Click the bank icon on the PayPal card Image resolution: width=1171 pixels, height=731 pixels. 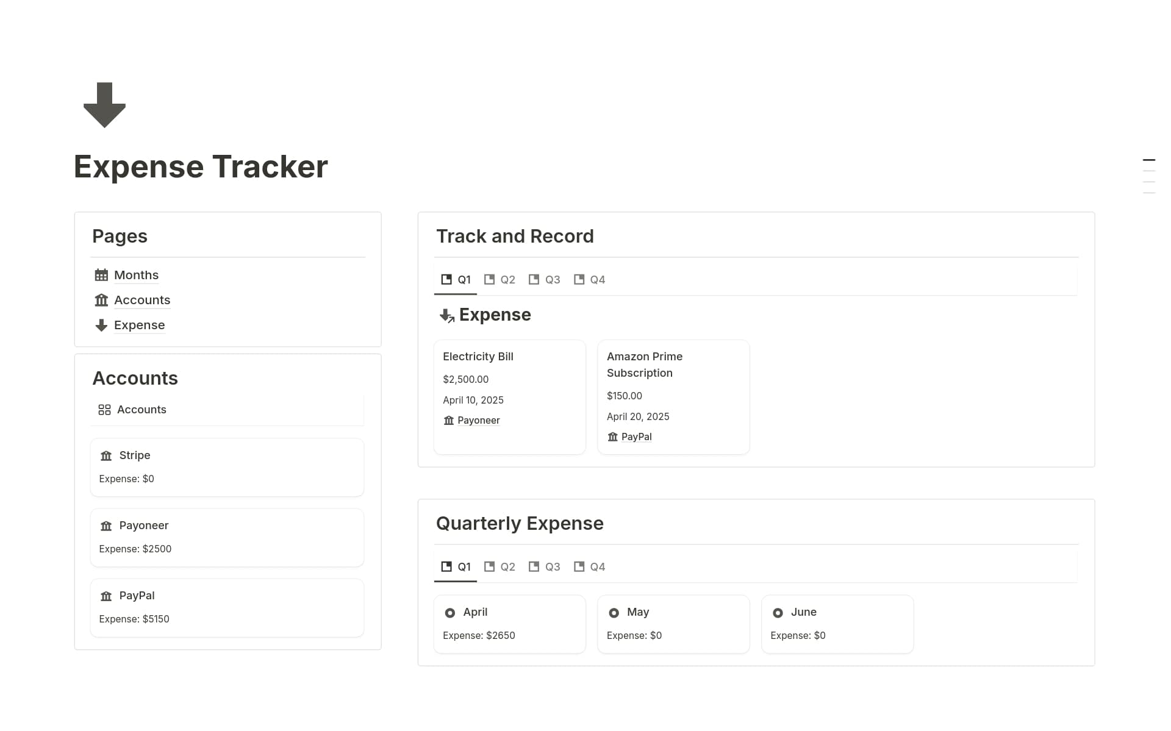[x=106, y=596]
